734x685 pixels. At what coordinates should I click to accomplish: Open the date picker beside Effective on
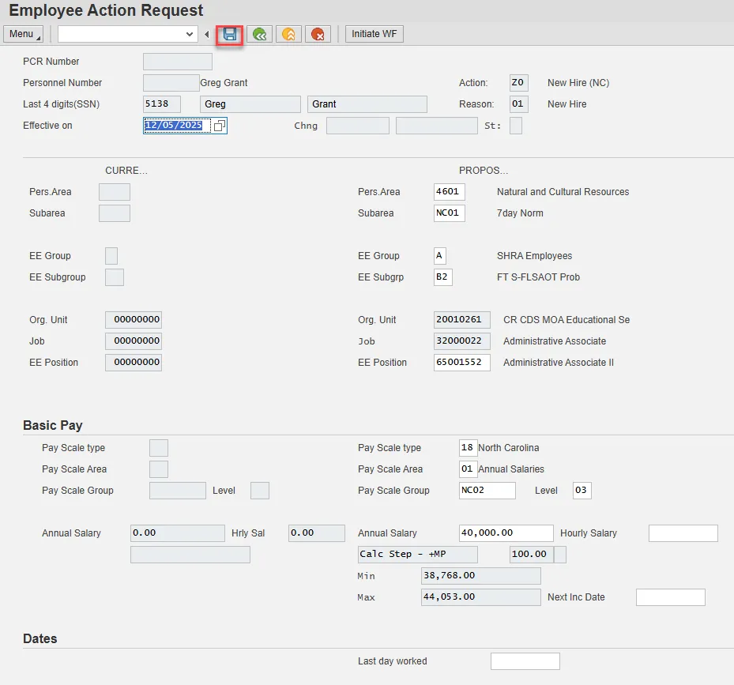point(220,126)
